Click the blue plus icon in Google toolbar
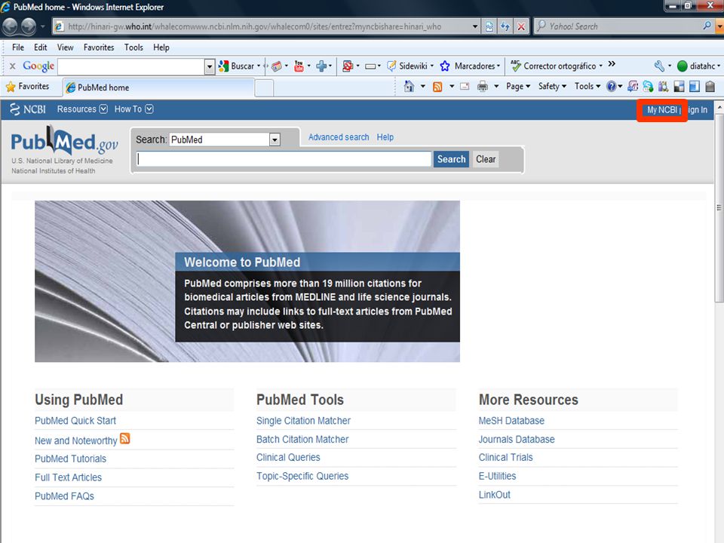The width and height of the screenshot is (724, 543). pyautogui.click(x=321, y=66)
